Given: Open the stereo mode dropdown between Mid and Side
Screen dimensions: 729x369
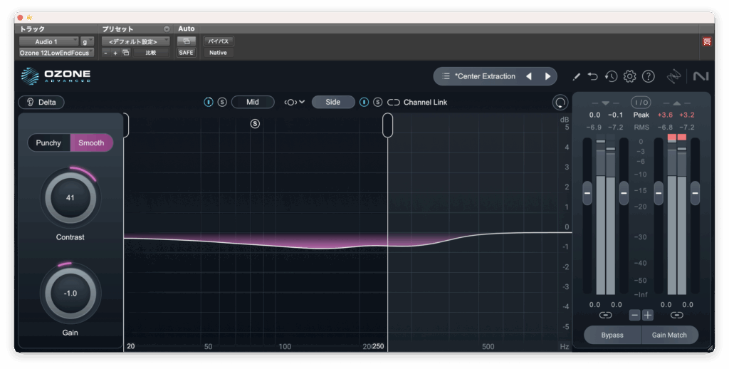Looking at the screenshot, I should [294, 103].
